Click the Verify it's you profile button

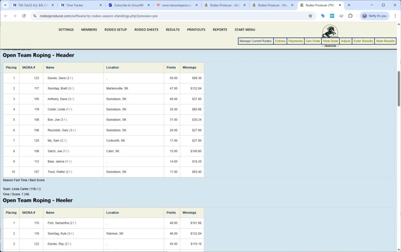(374, 16)
